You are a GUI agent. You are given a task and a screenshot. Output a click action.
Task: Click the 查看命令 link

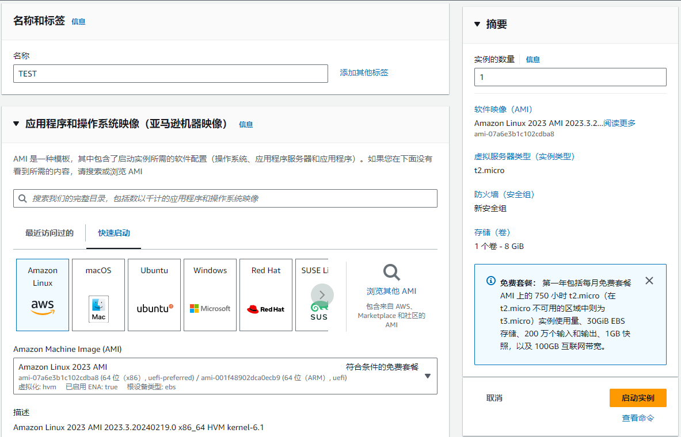(x=638, y=418)
